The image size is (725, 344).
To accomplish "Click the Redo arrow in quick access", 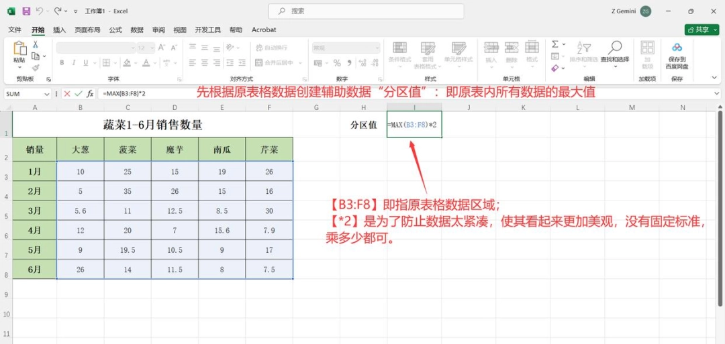I will tap(58, 11).
